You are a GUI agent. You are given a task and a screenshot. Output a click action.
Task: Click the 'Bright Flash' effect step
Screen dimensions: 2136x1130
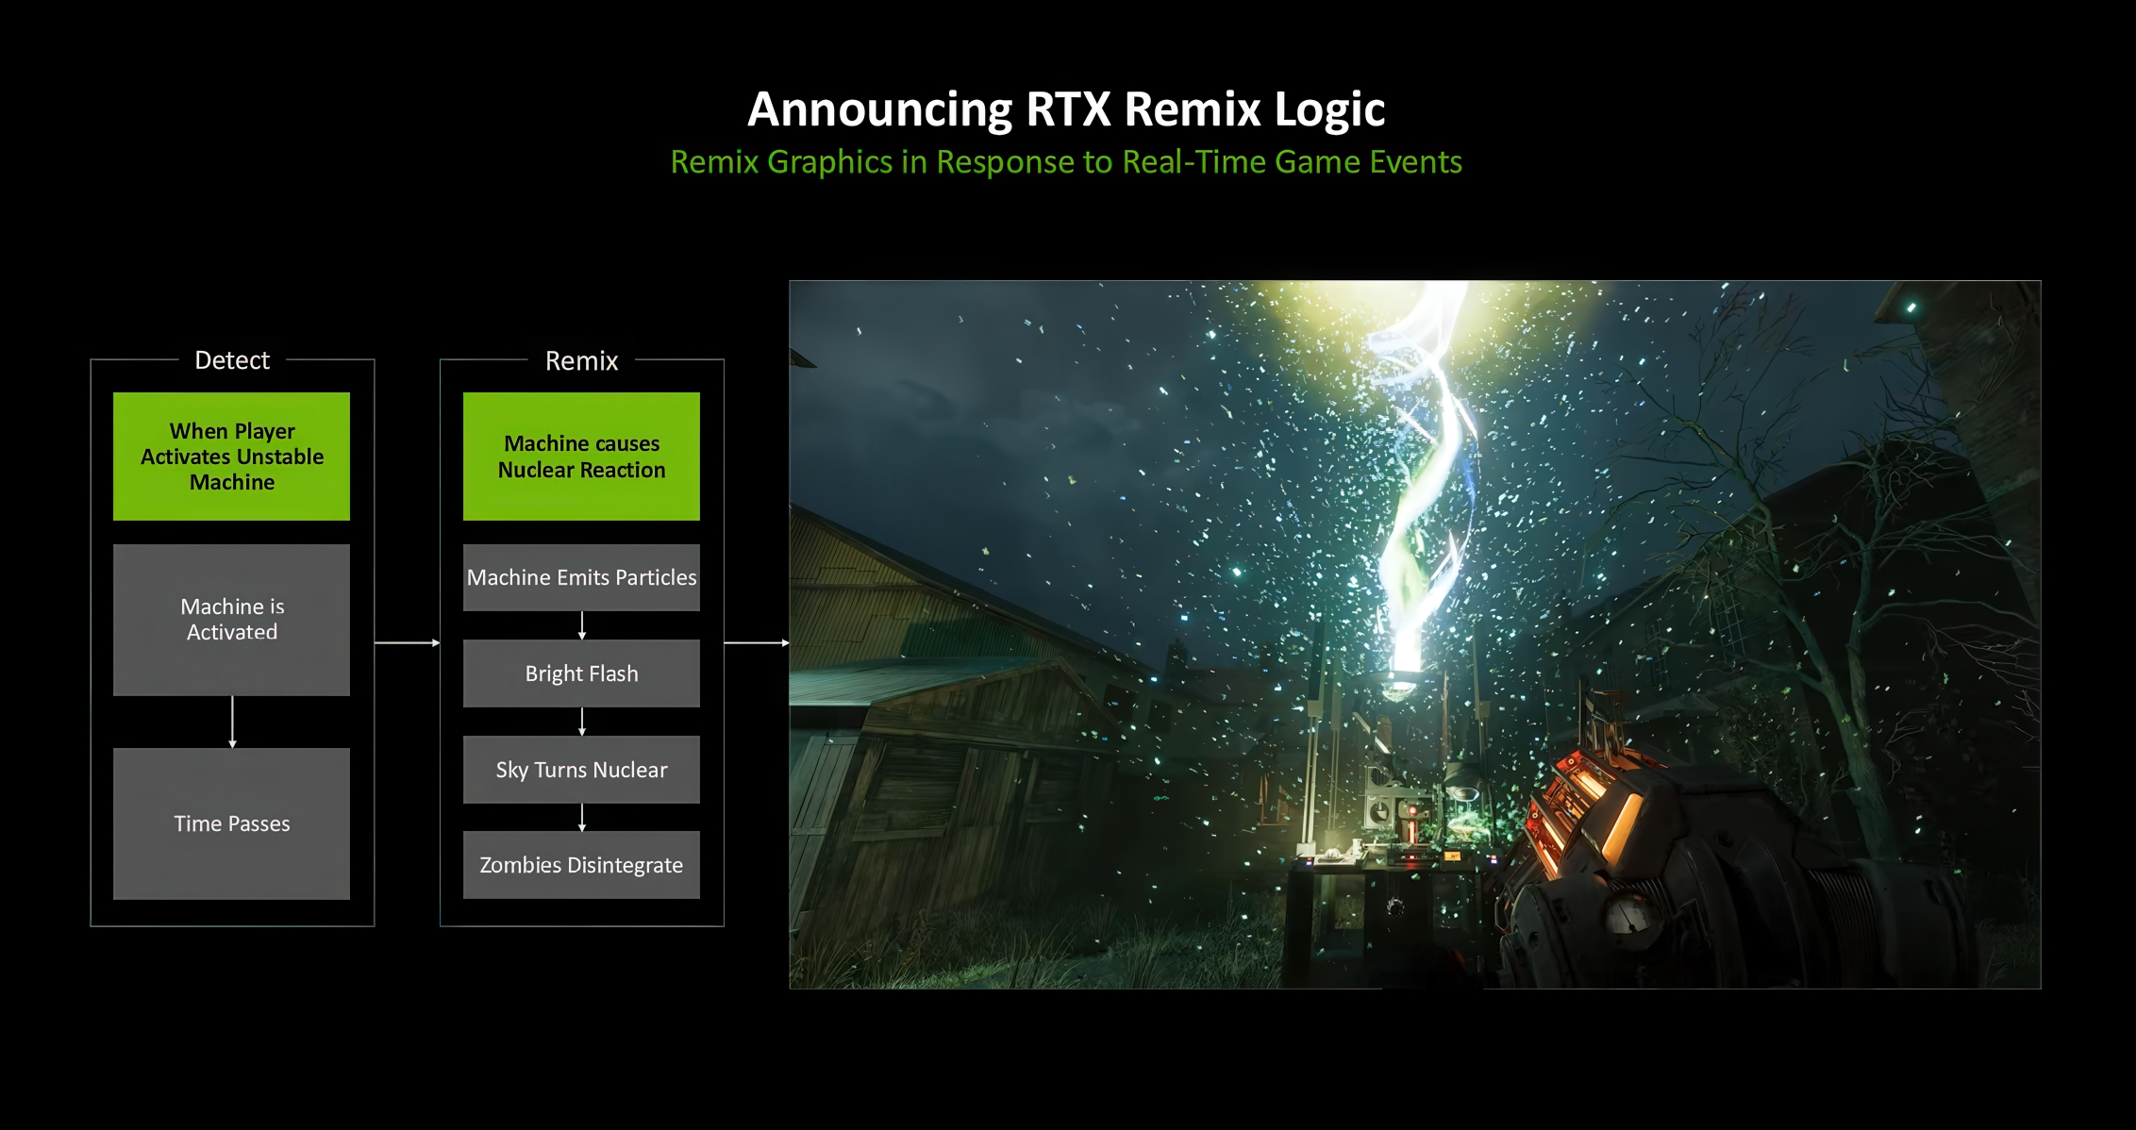[580, 673]
